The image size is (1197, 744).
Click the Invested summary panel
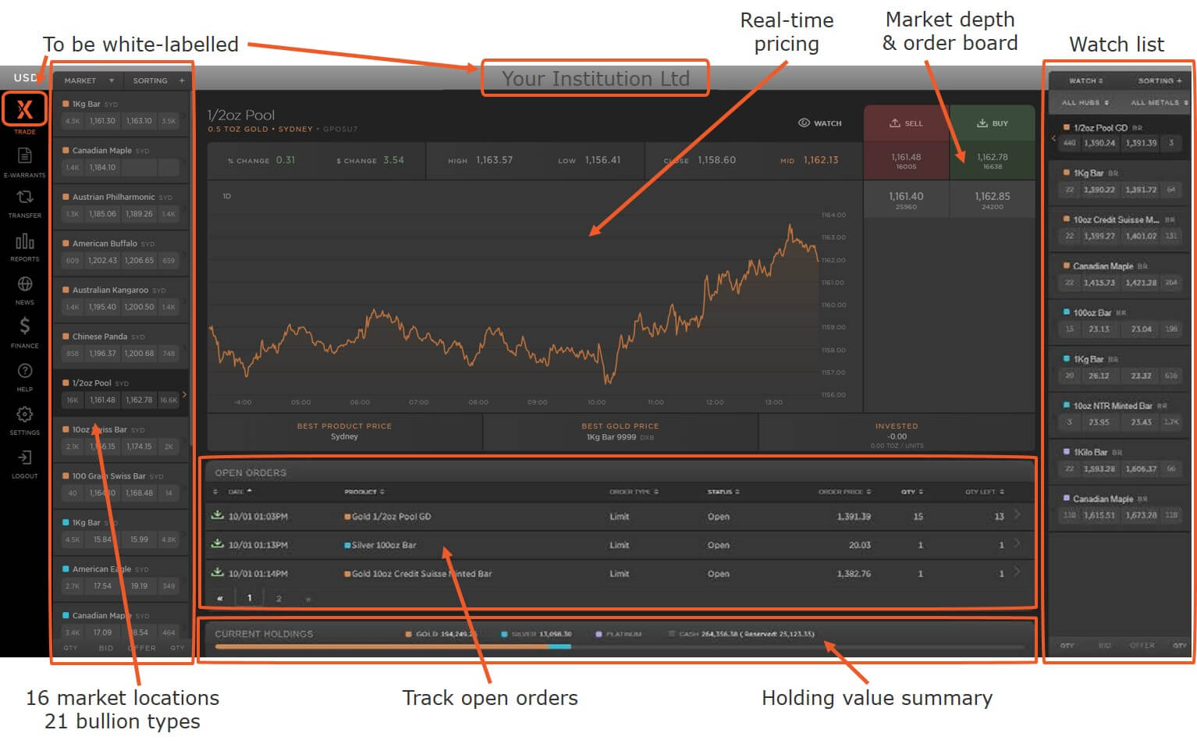point(897,433)
